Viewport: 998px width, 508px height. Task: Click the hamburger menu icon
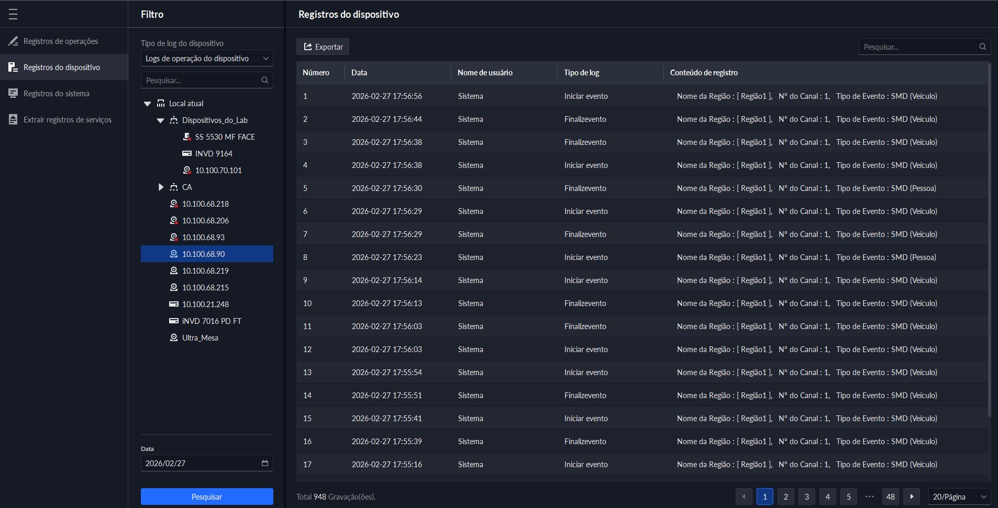(13, 14)
